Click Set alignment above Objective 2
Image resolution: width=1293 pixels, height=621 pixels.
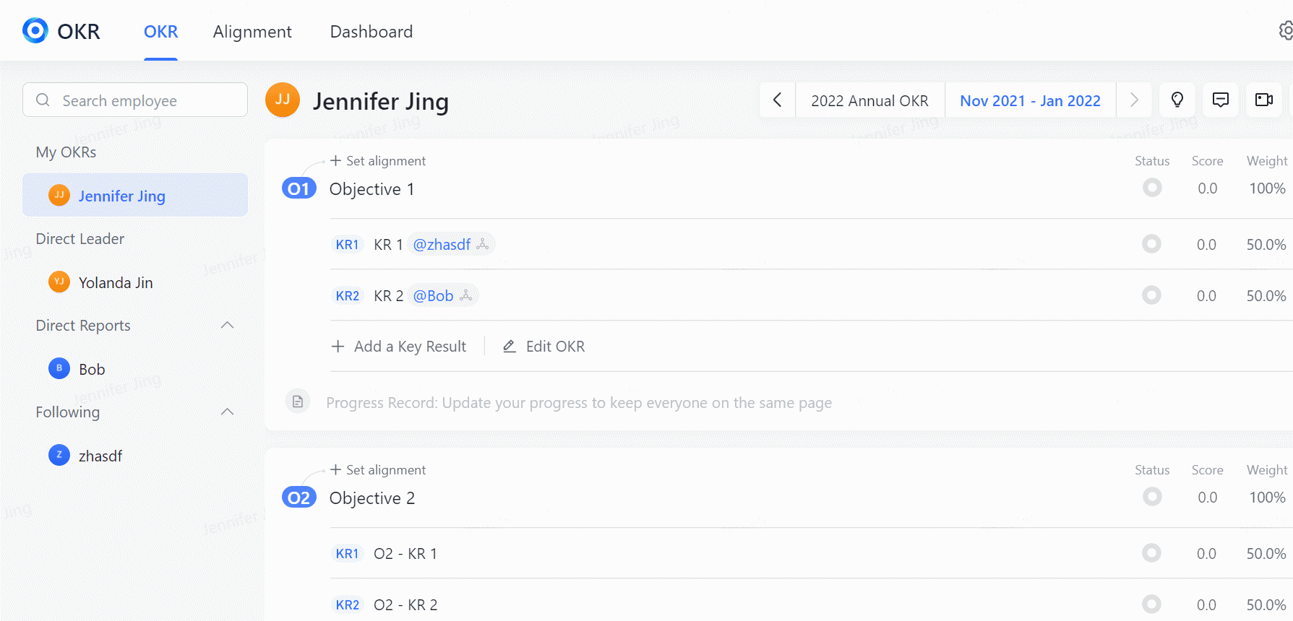(x=378, y=470)
